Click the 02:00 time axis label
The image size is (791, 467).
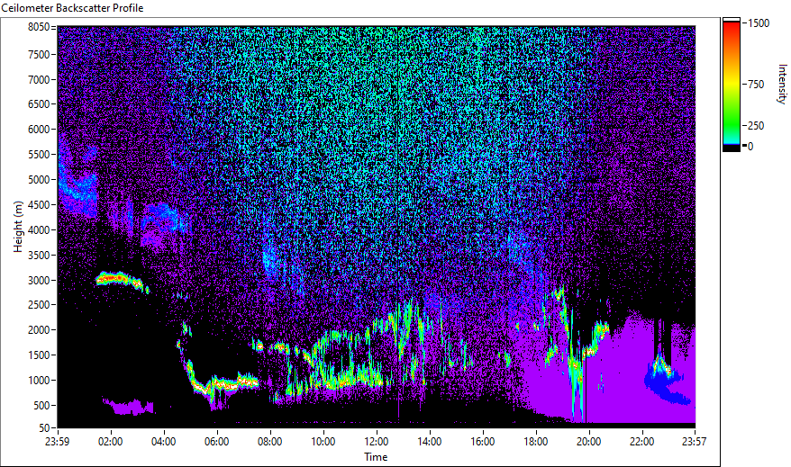pyautogui.click(x=110, y=442)
